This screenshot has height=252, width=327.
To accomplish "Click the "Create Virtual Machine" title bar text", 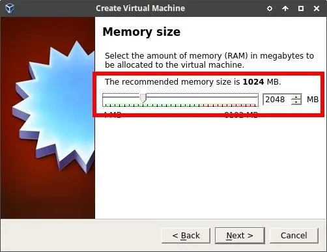I will (x=141, y=8).
